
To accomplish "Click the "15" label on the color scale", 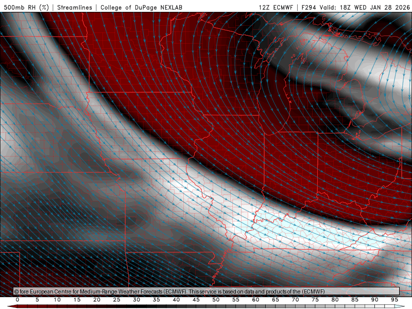I will pos(77,300).
